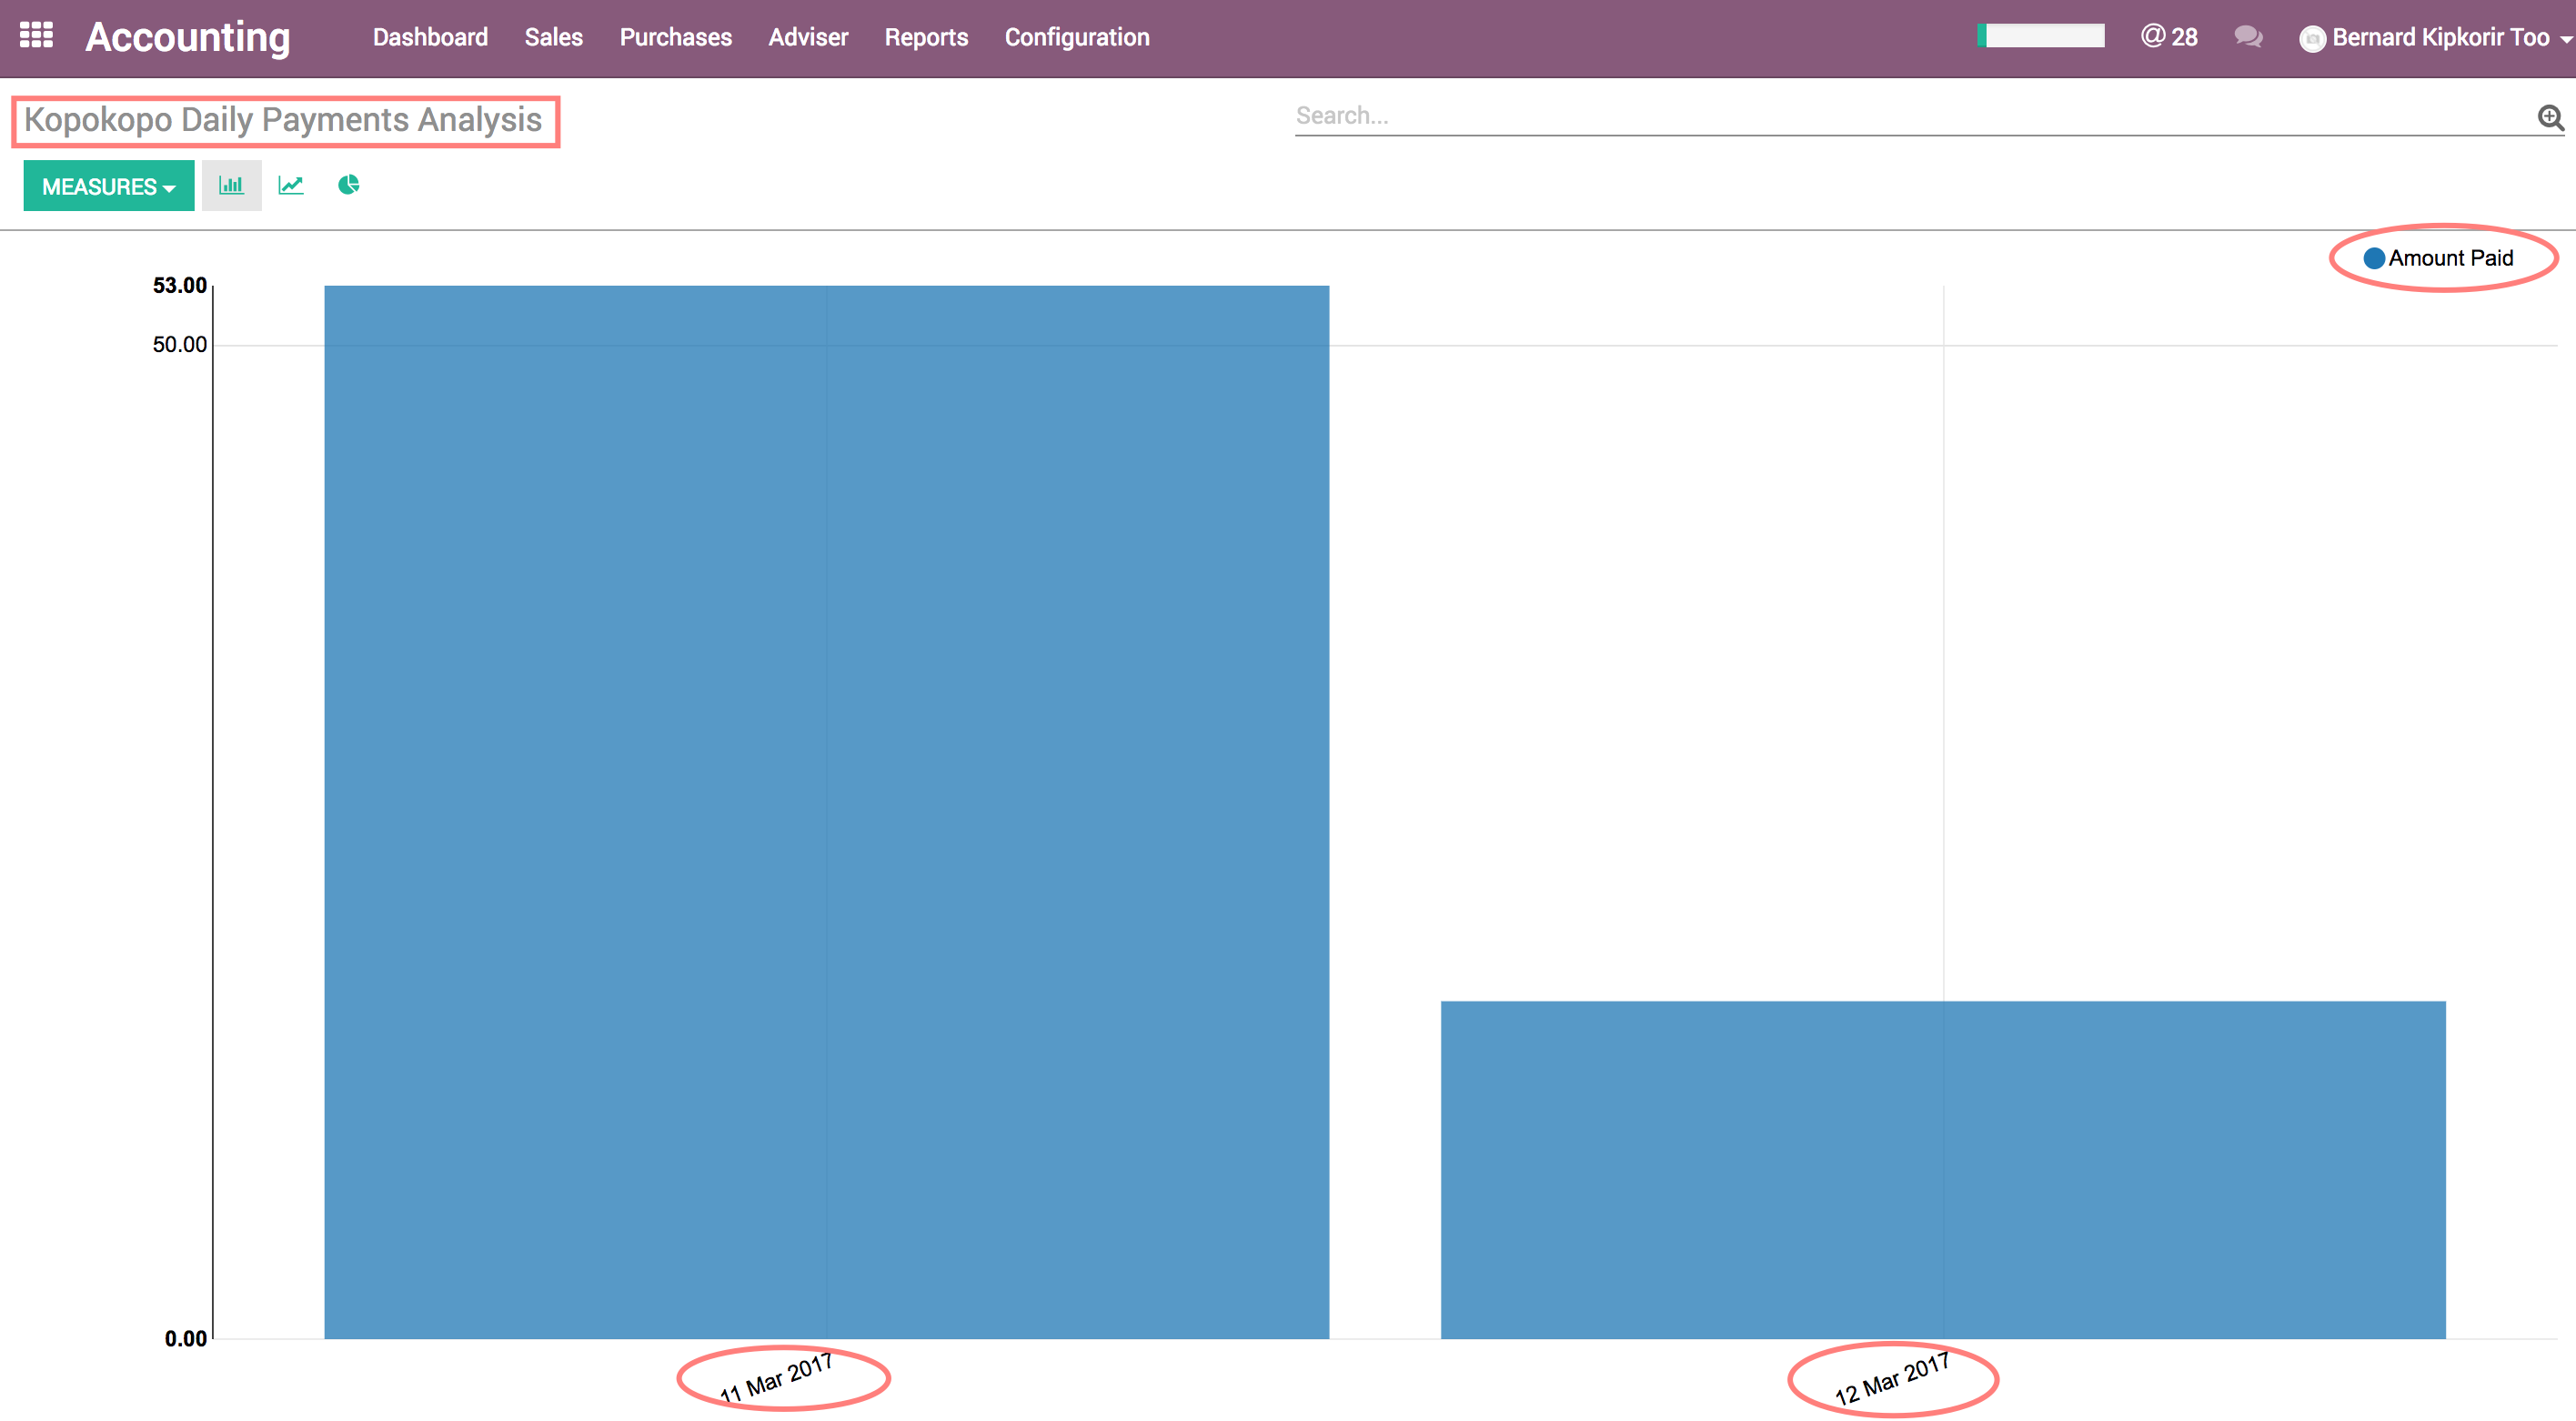Expand the MEASURES dropdown
Viewport: 2576px width, 1421px height.
pyautogui.click(x=109, y=186)
